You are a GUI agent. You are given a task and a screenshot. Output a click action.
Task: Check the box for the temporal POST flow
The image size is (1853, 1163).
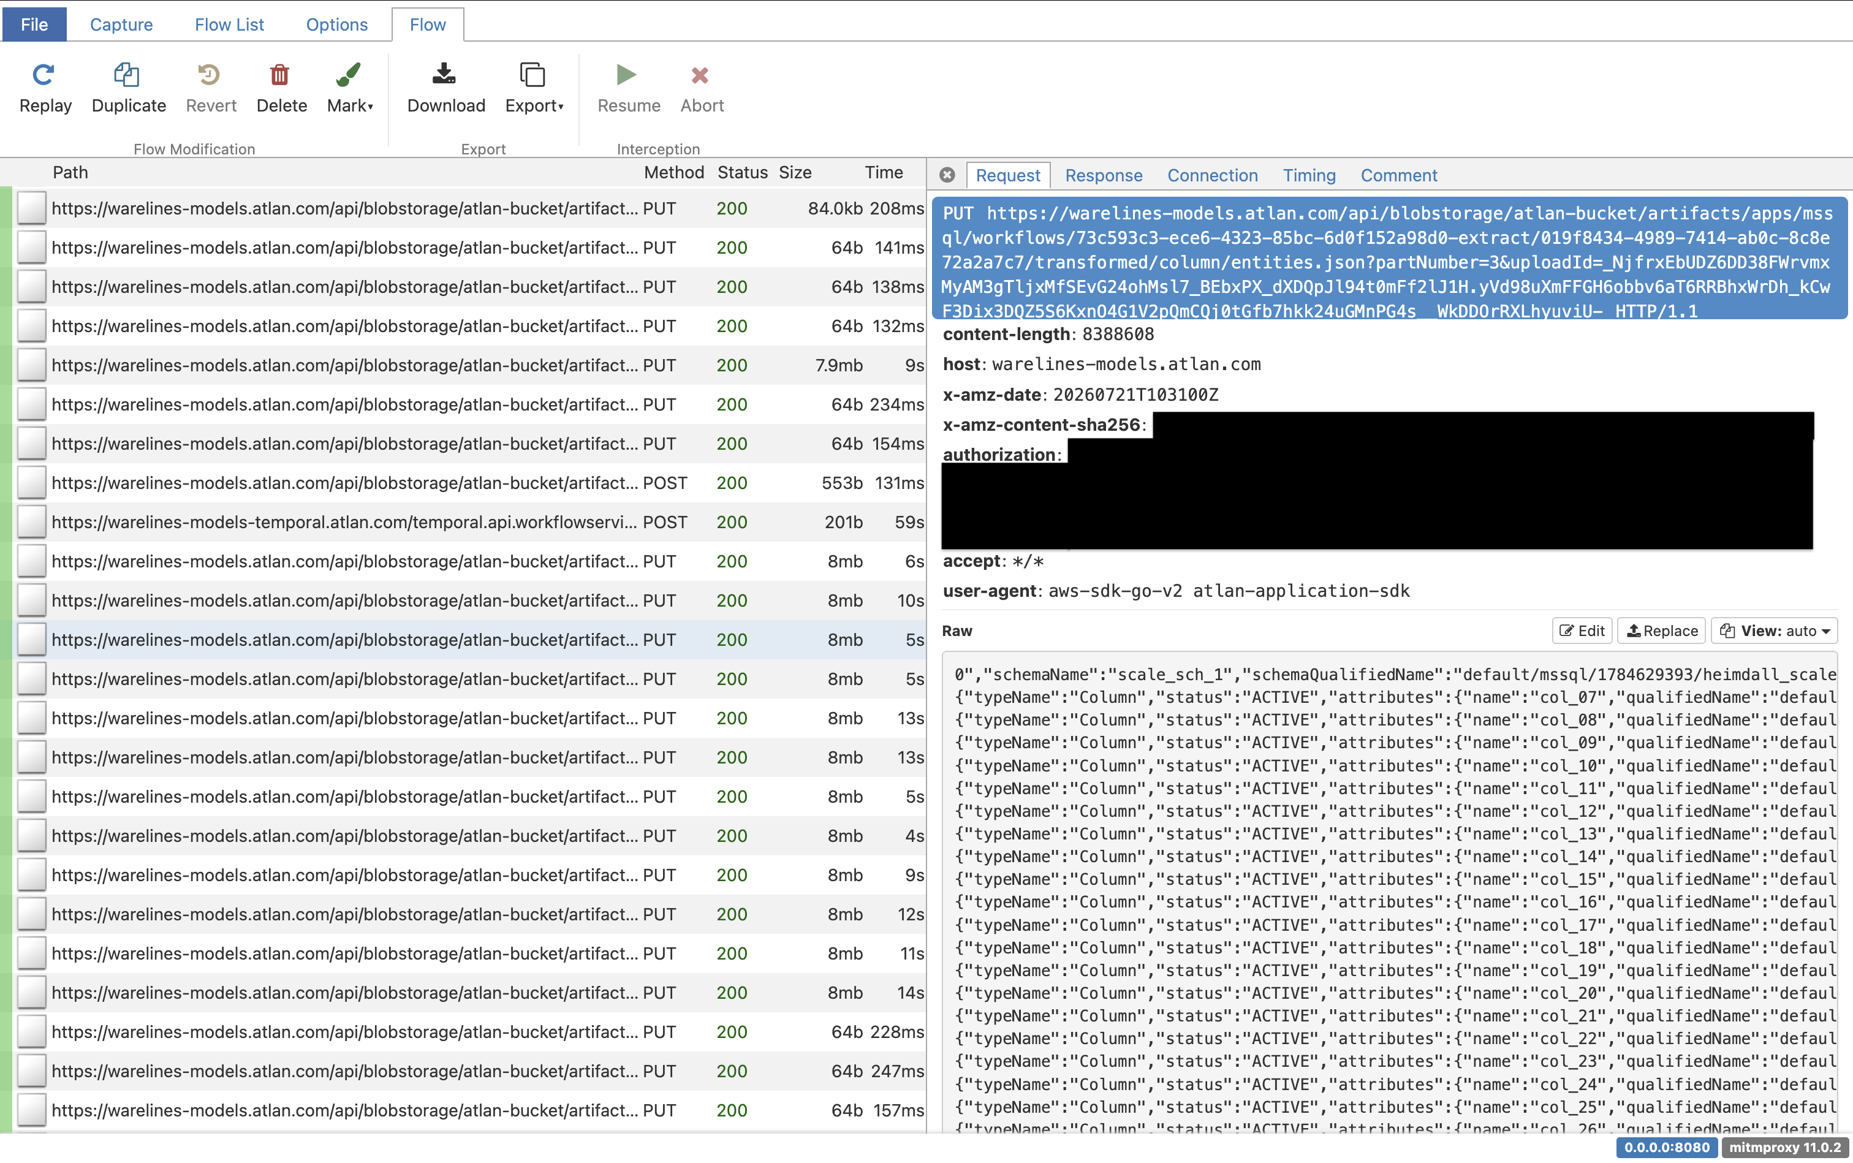[x=31, y=522]
